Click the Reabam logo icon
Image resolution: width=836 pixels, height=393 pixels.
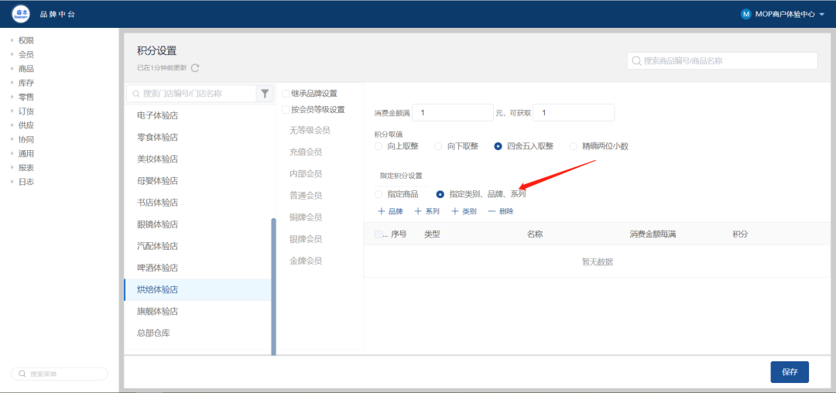21,13
